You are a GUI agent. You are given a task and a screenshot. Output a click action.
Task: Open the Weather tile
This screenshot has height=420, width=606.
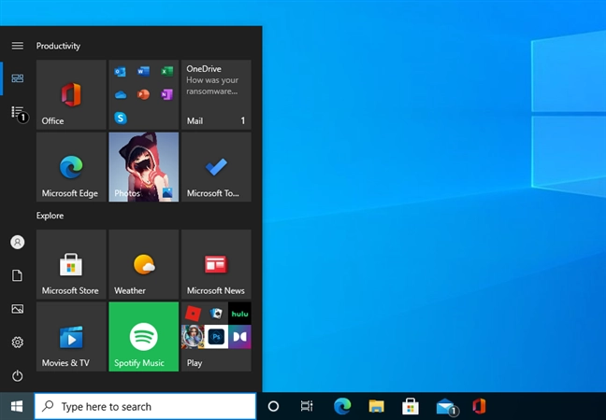[x=144, y=264]
